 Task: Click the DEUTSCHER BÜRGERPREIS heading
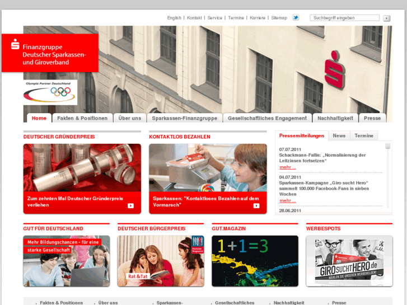click(152, 229)
